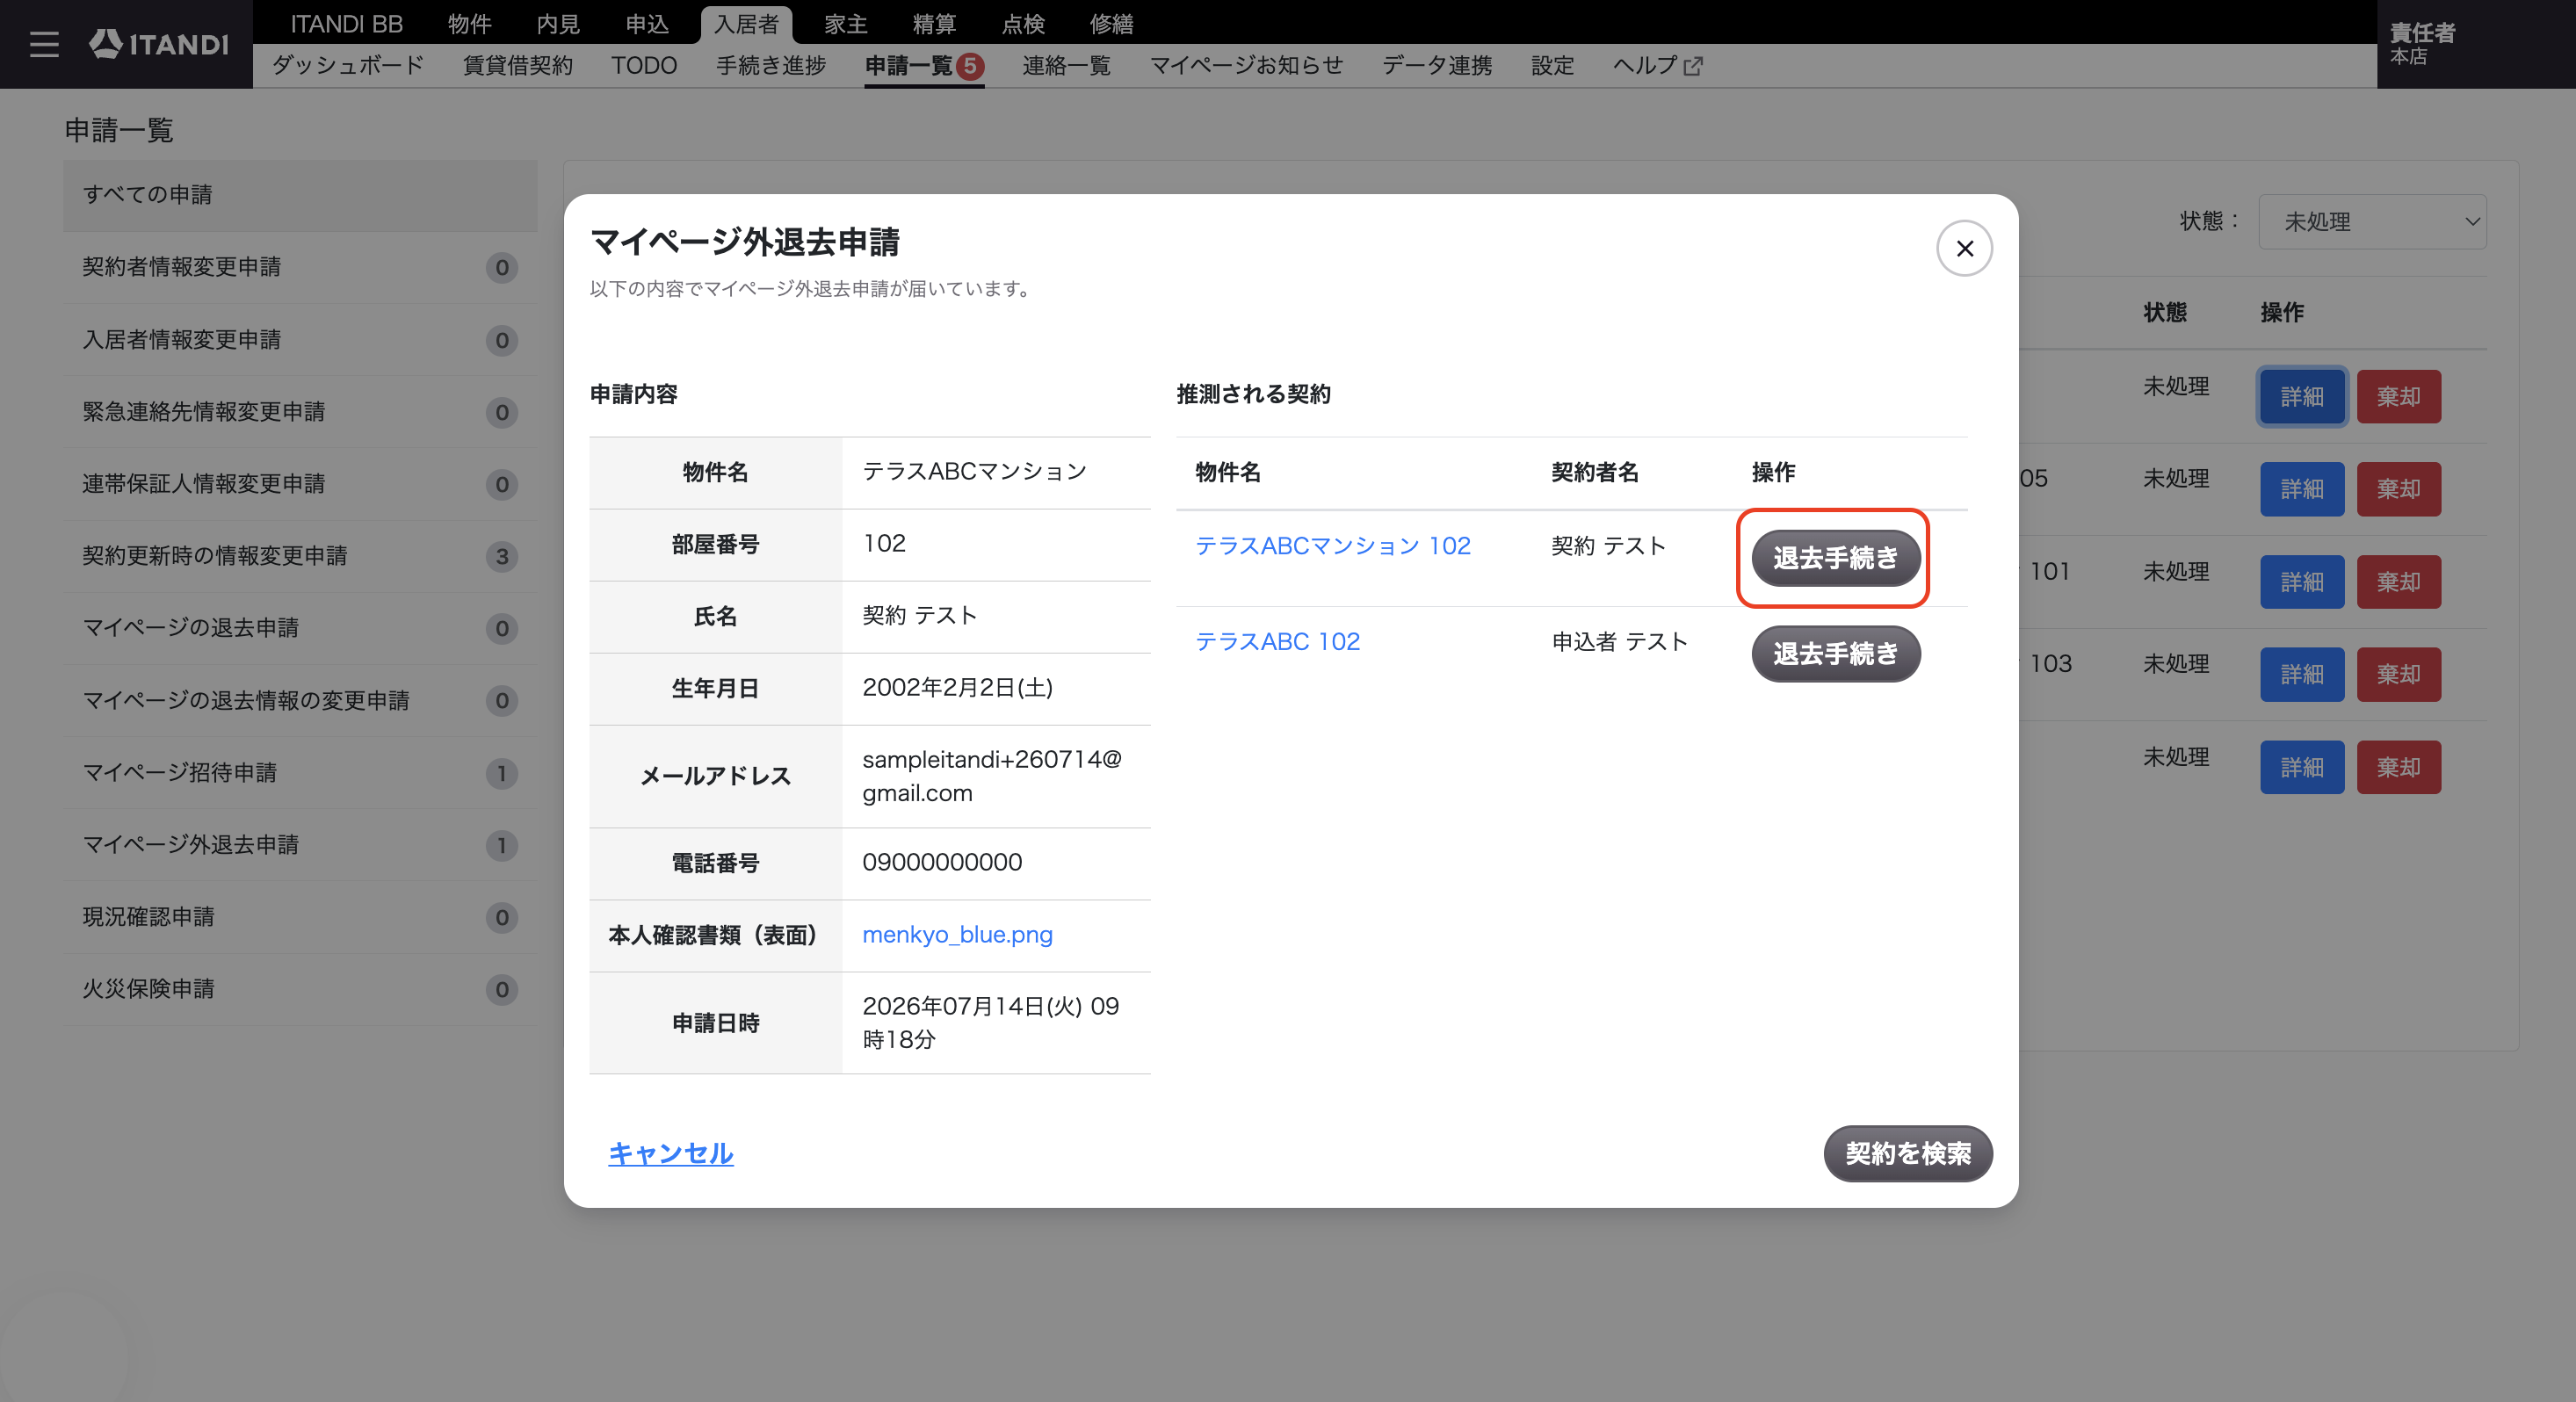Close the dialog with X icon

point(1964,248)
